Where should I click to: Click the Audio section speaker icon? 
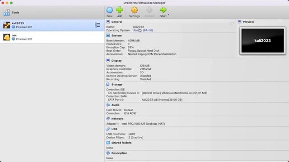click(x=108, y=105)
